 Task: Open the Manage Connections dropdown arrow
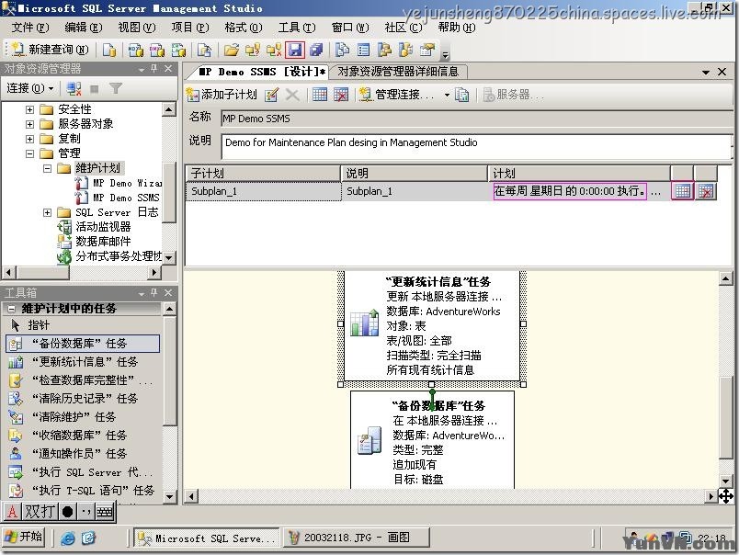tap(447, 96)
